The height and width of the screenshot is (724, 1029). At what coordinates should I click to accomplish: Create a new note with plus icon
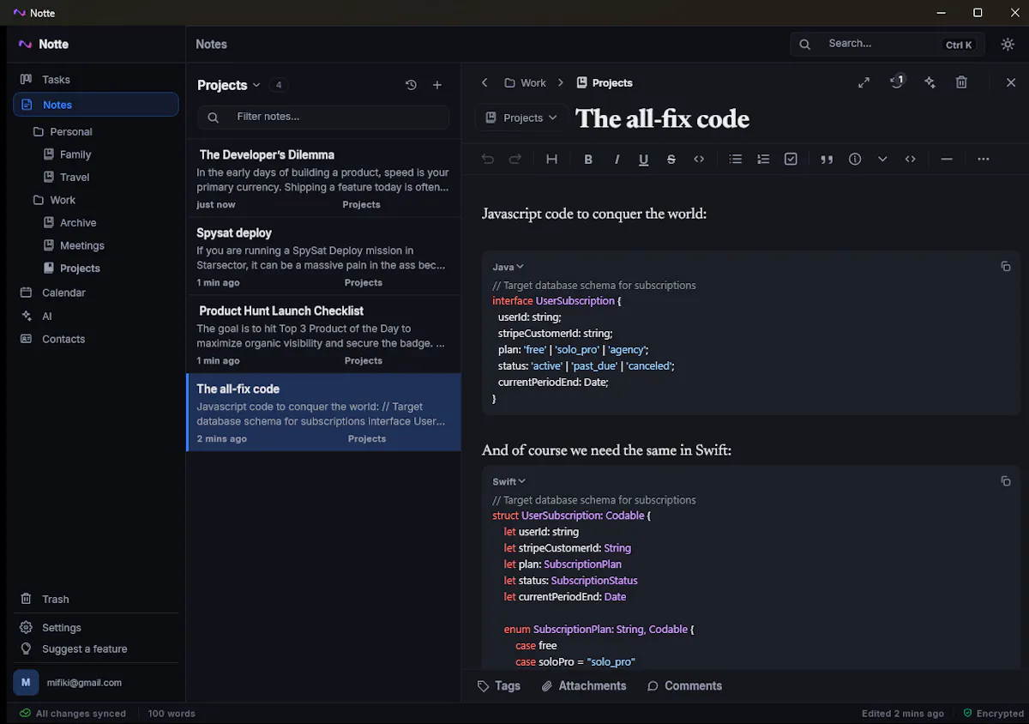coord(437,85)
